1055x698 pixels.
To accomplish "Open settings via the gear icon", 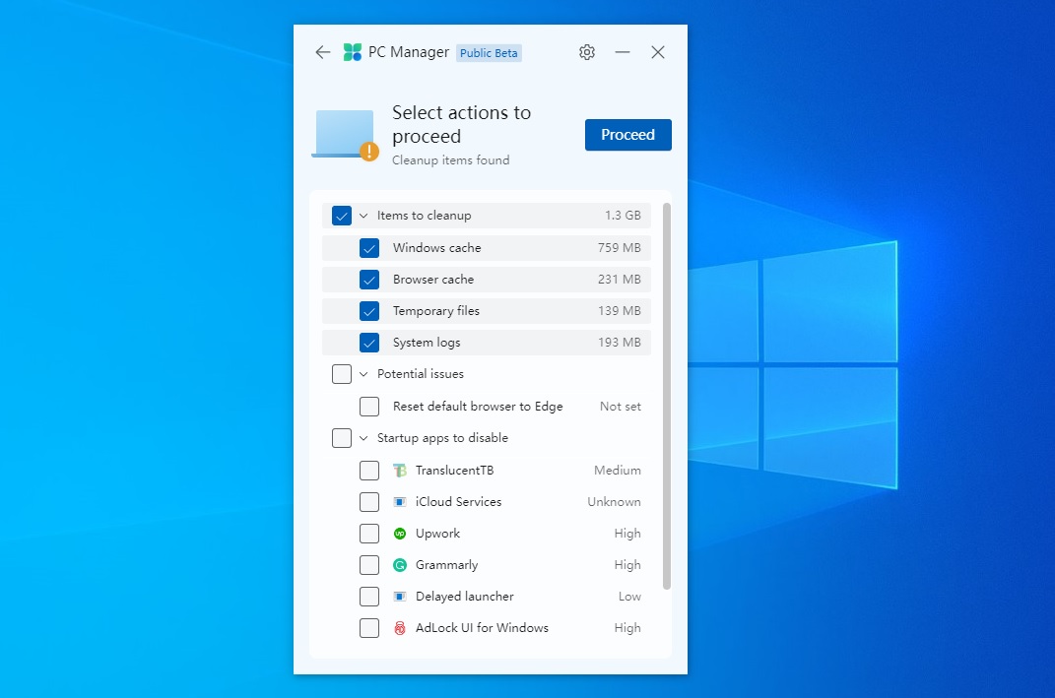I will coord(587,52).
